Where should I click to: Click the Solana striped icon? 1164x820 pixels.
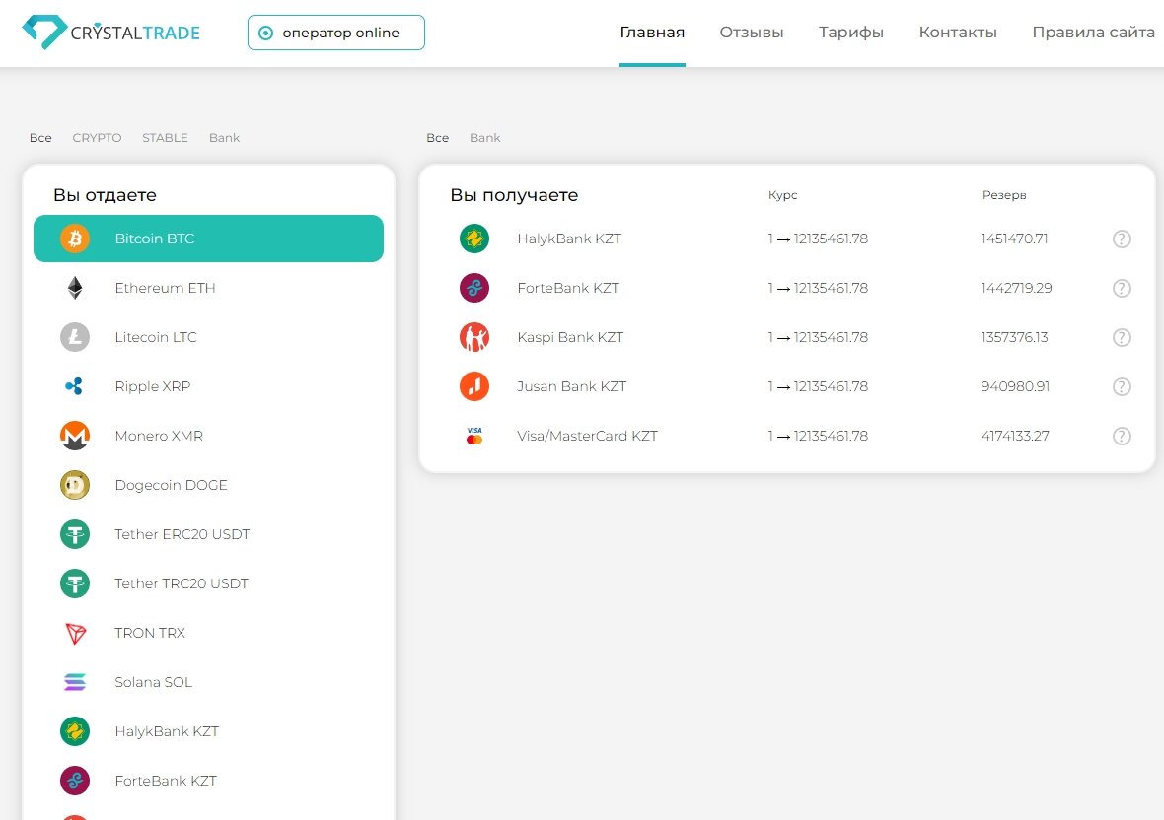75,682
